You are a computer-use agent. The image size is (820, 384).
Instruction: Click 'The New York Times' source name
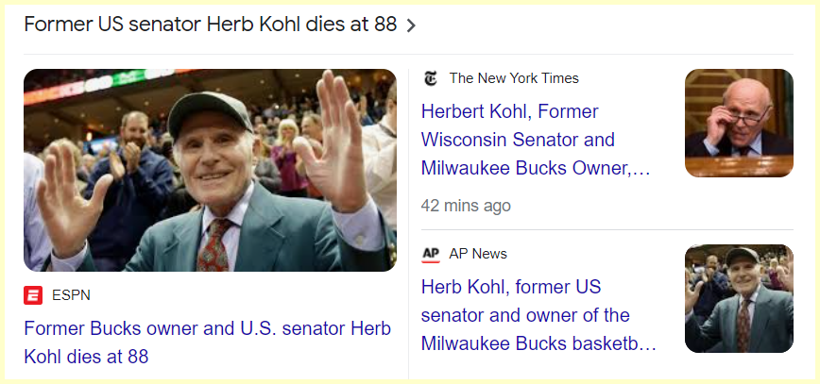click(x=514, y=78)
